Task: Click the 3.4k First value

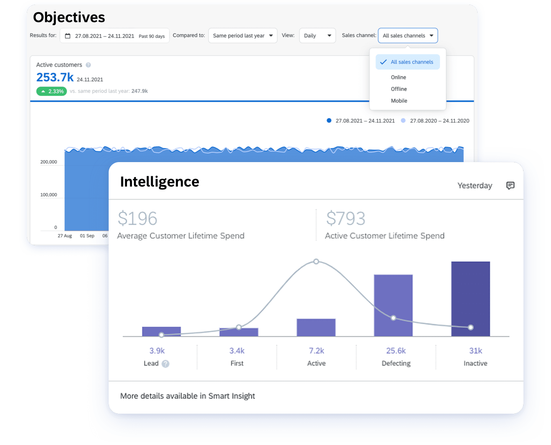Action: 237,351
